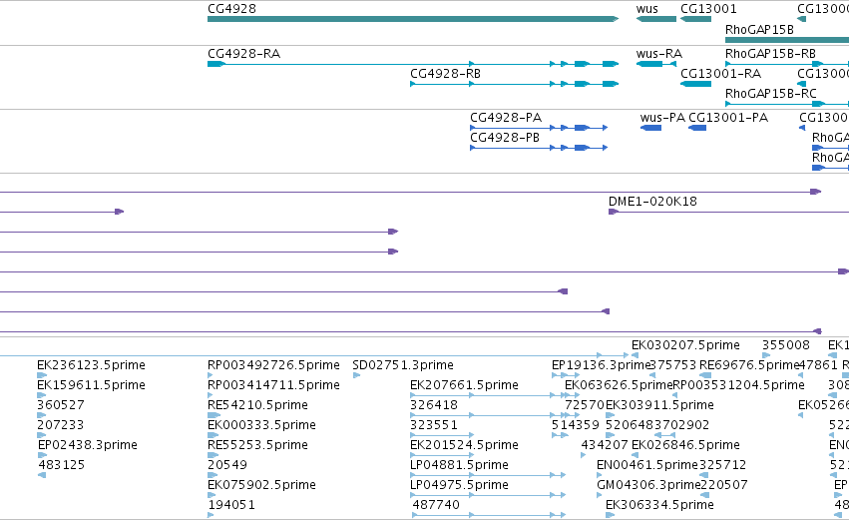Select the 220507 EST label
Viewport: 849px width, 520px height.
coord(724,485)
